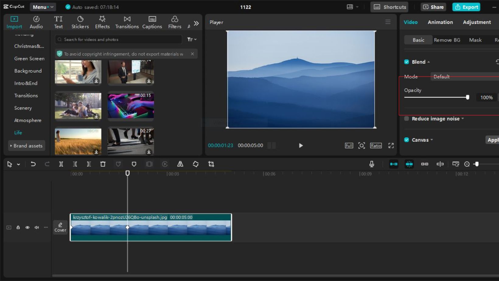Select the Background category
Image resolution: width=499 pixels, height=281 pixels.
28,71
